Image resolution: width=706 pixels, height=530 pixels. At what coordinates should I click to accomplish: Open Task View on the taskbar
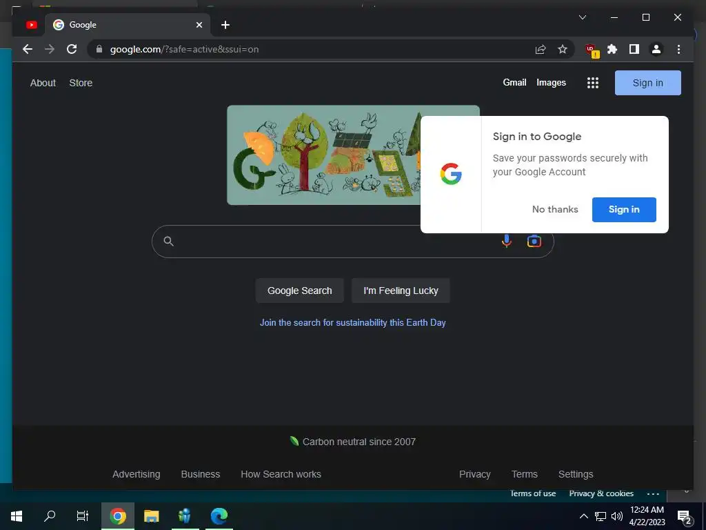(83, 516)
